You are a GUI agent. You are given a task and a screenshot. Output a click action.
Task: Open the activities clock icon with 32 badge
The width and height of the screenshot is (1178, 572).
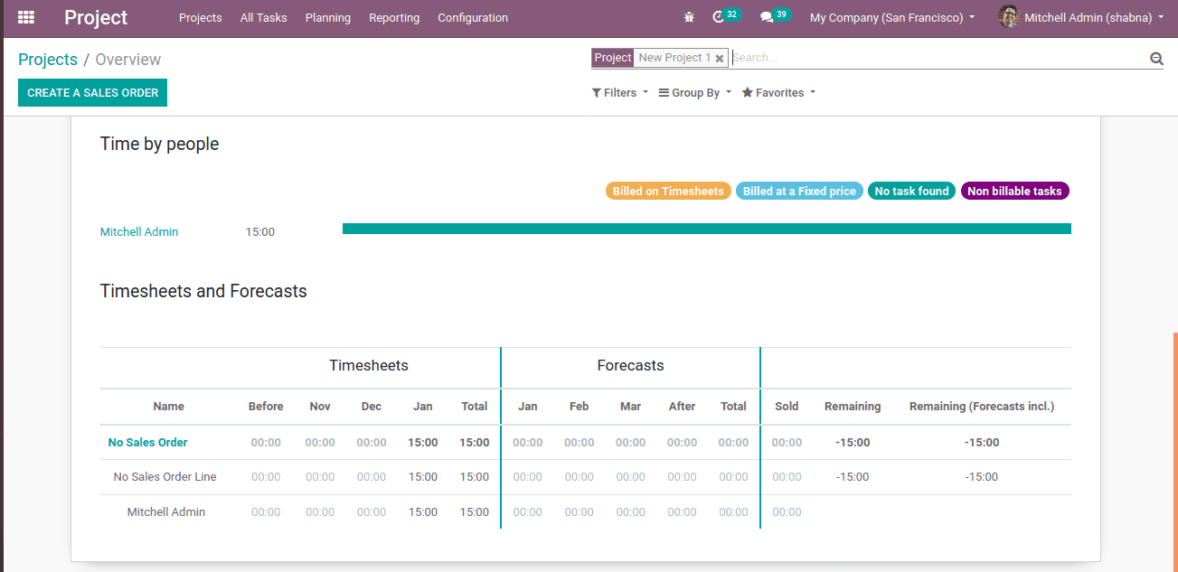pos(725,16)
